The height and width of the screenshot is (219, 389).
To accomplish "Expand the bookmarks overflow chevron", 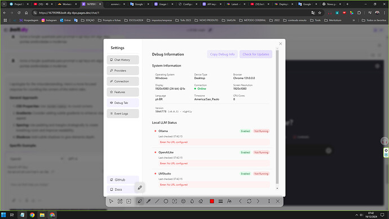I will coord(353,20).
